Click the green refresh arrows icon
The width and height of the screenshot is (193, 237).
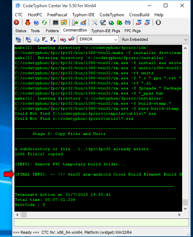[44, 22]
